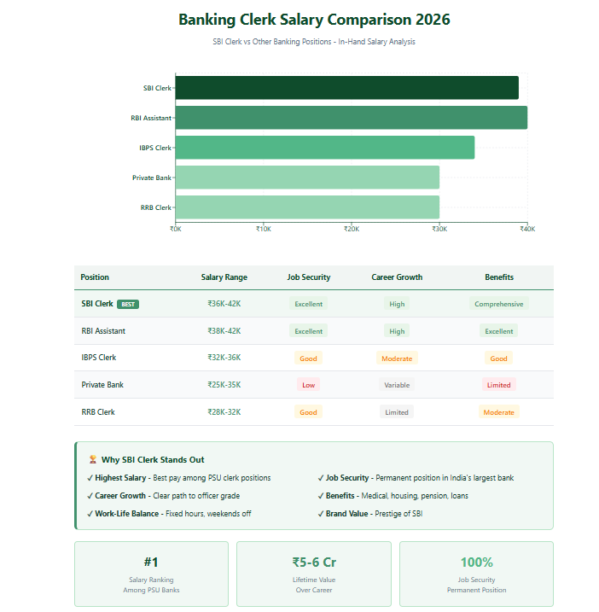Viewport: 599px width, 612px height.
Task: Click the RRB Clerk bar in chart
Action: pyautogui.click(x=307, y=207)
